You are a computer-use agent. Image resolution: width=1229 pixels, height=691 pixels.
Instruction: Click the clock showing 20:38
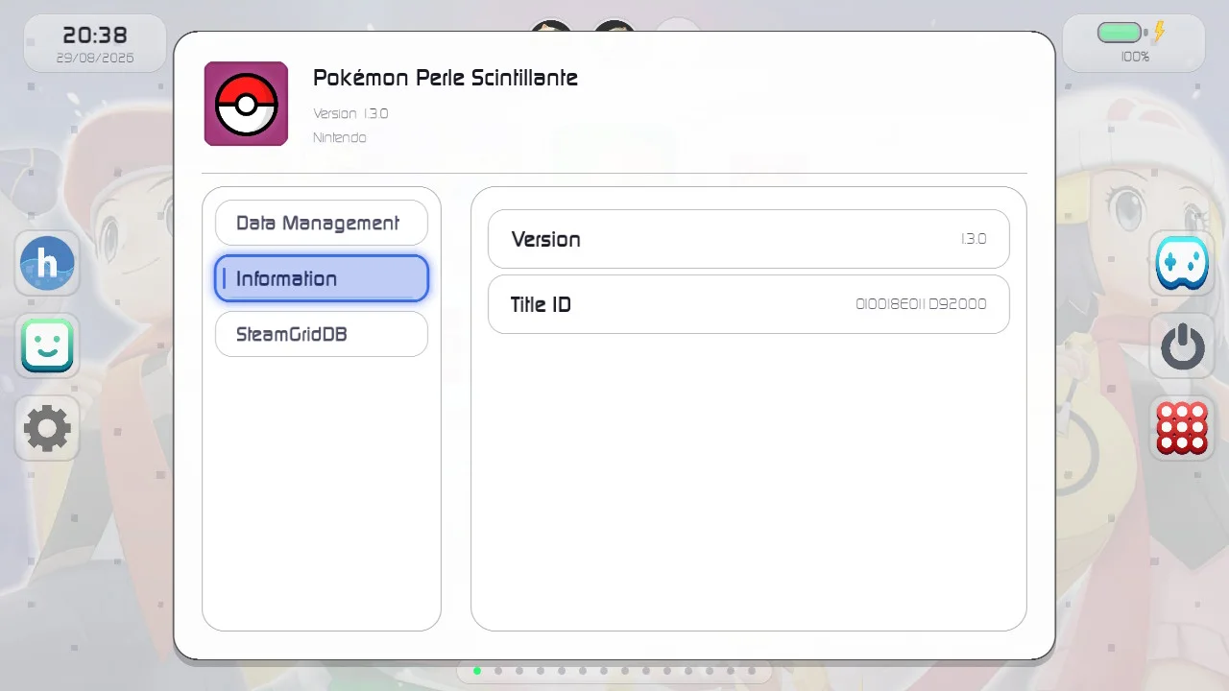coord(95,36)
